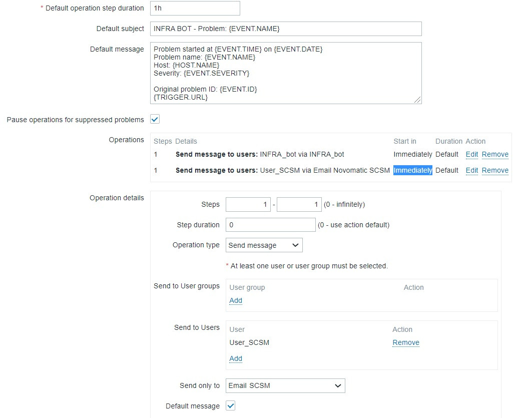Open the Operation type dropdown

[264, 245]
